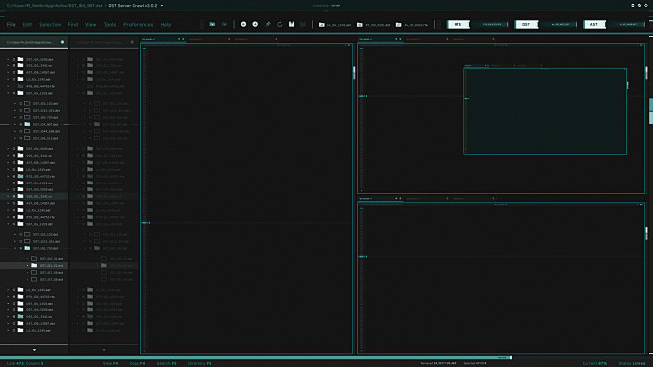The image size is (653, 367).
Task: Select the first tab of floating panel
Action: (476, 65)
